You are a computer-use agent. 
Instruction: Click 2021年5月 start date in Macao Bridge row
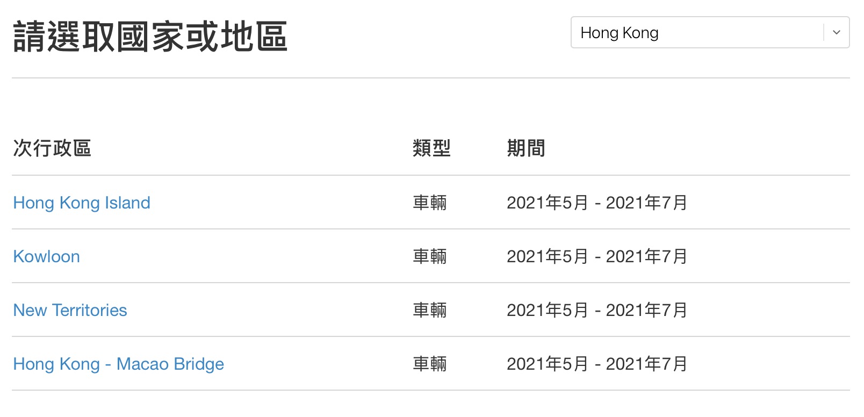pyautogui.click(x=548, y=364)
